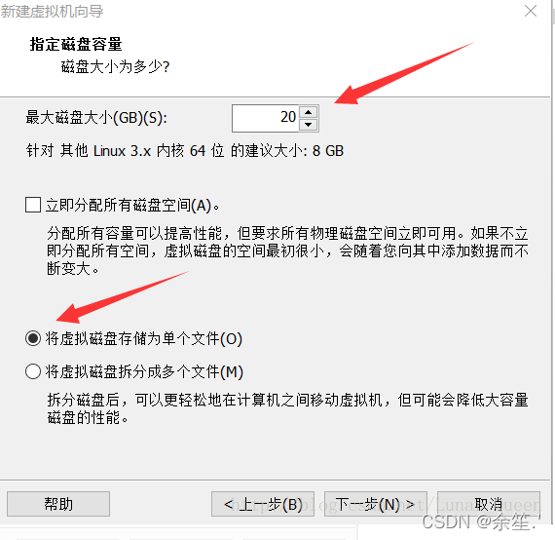Open help with the 帮助 button
Viewport: 555px width, 540px height.
[58, 504]
